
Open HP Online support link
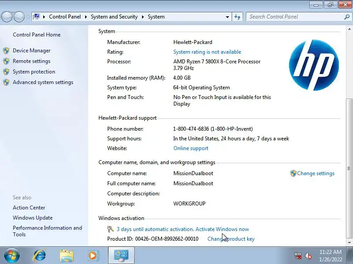tap(191, 148)
